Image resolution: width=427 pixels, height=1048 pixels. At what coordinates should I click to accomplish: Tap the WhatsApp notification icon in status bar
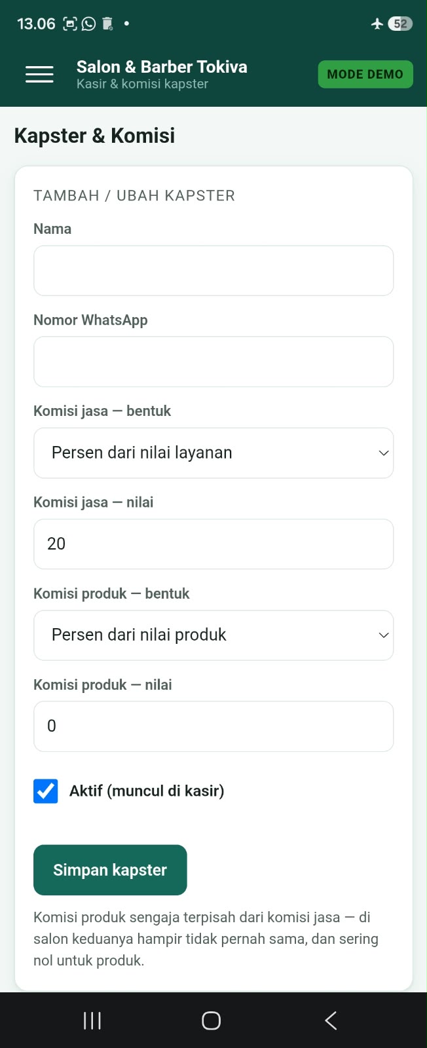(x=88, y=24)
